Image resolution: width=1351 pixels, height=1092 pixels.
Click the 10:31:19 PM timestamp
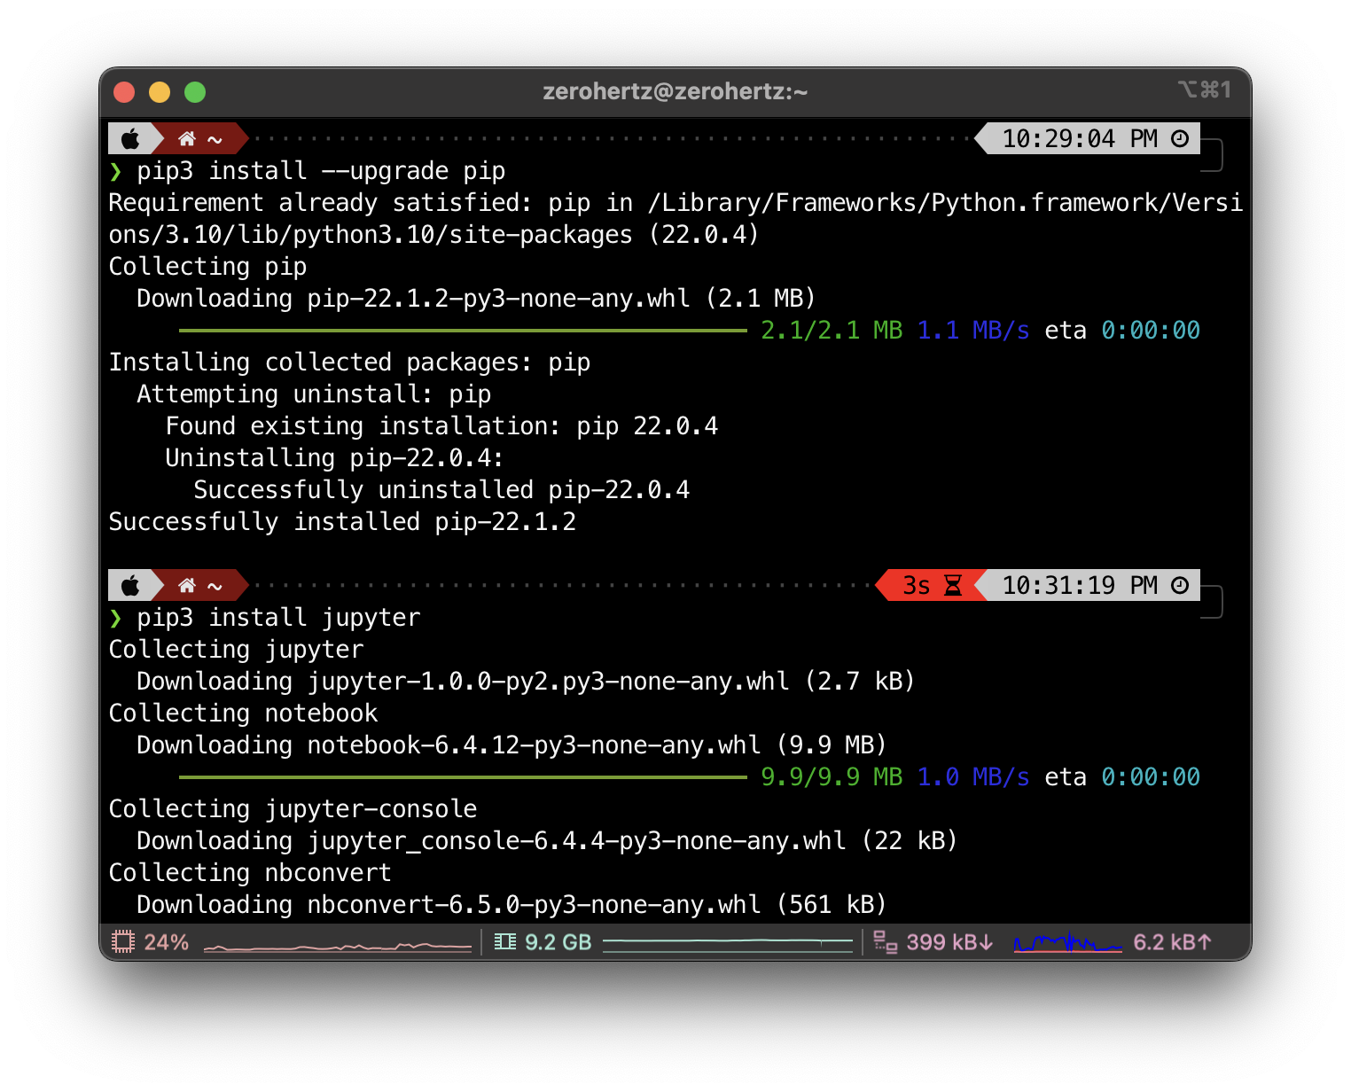(1080, 585)
